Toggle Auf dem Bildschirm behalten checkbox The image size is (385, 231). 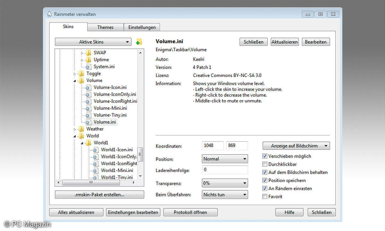click(x=265, y=172)
